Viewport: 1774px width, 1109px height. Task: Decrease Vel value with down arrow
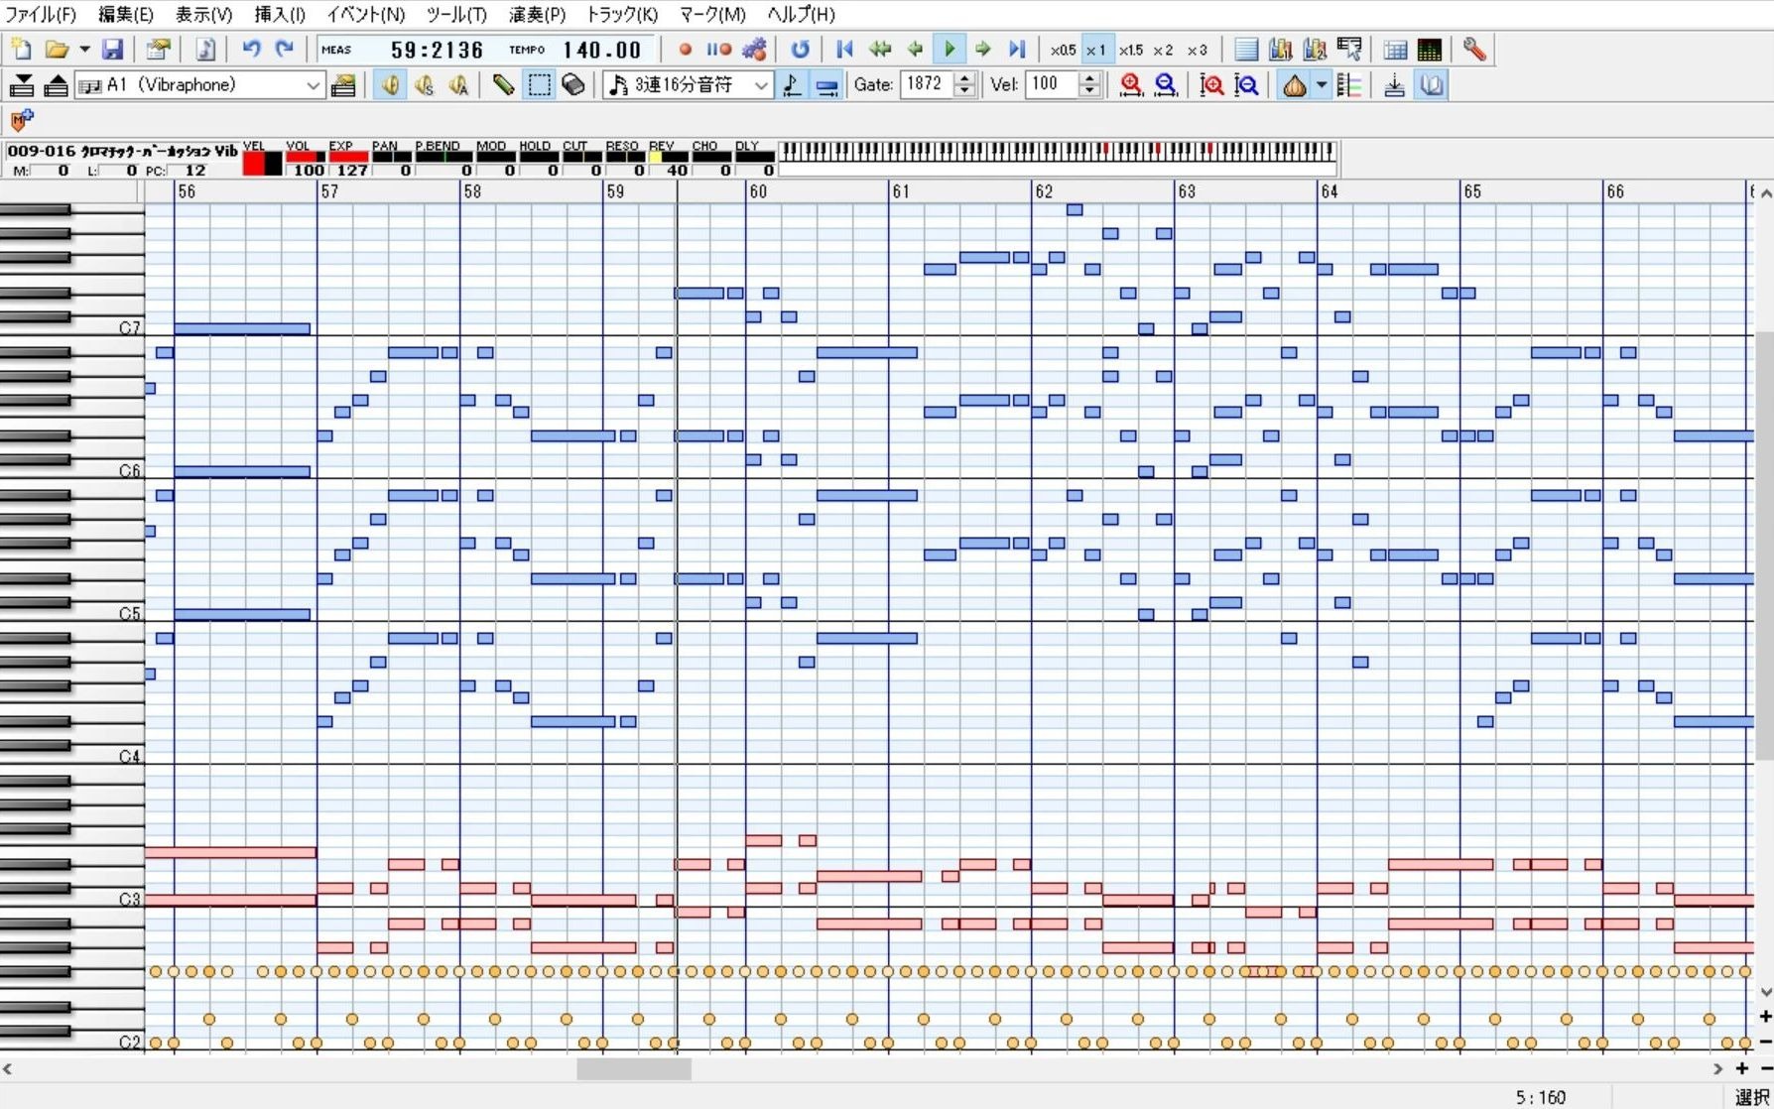pos(1089,91)
